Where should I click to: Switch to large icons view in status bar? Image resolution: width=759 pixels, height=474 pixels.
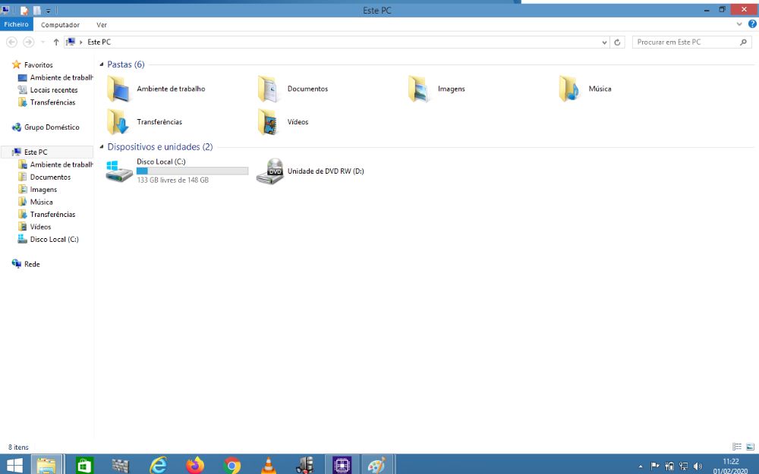[750, 447]
